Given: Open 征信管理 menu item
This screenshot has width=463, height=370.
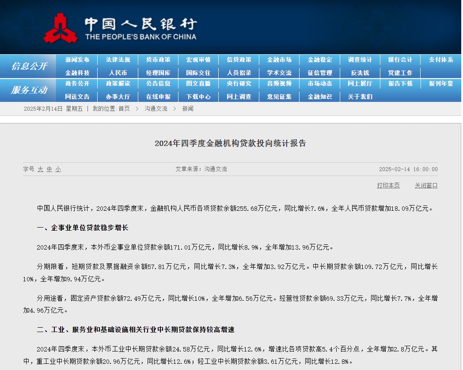Looking at the screenshot, I should coord(320,73).
